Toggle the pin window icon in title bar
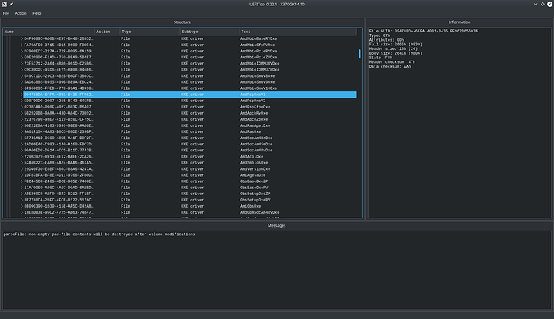Viewport: 554px width, 319px height. [x=12, y=5]
